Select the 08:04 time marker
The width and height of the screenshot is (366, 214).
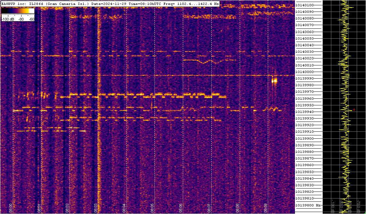[x=124, y=208]
